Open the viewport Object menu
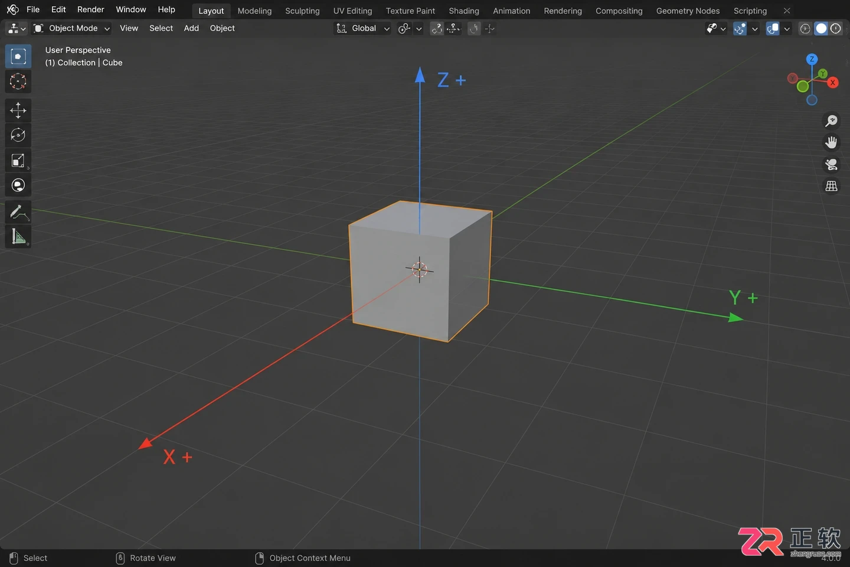This screenshot has width=850, height=567. tap(223, 28)
